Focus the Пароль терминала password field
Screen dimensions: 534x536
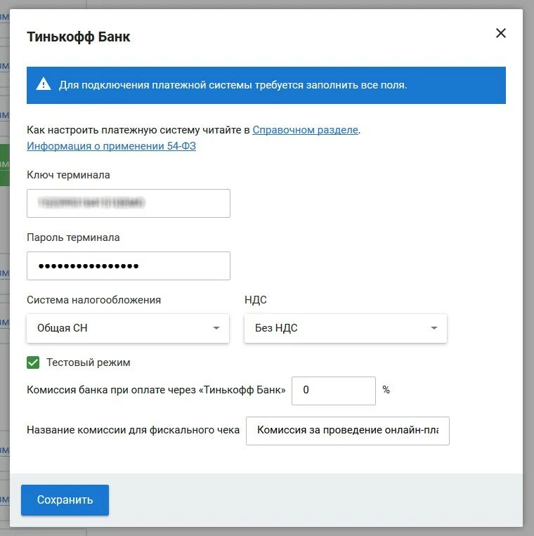click(129, 266)
